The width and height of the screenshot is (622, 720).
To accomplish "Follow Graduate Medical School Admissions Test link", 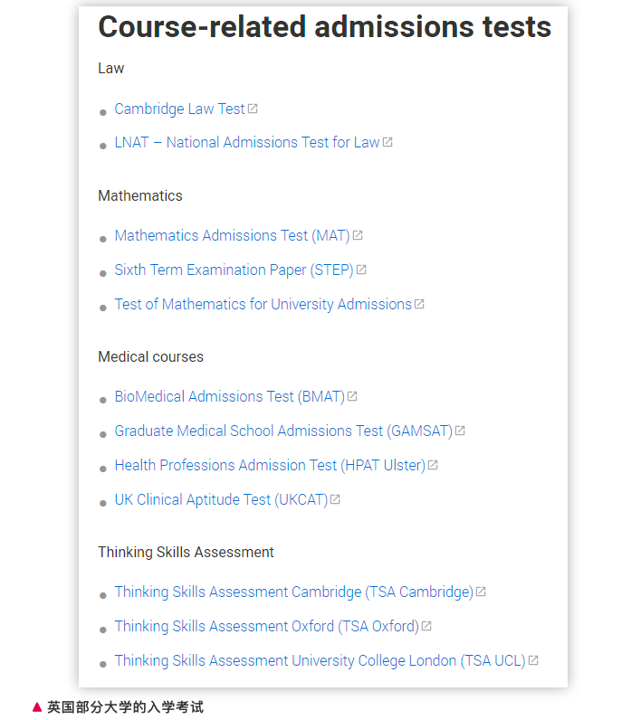I will point(282,431).
